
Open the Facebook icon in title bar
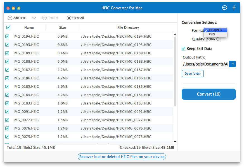[x=234, y=8]
